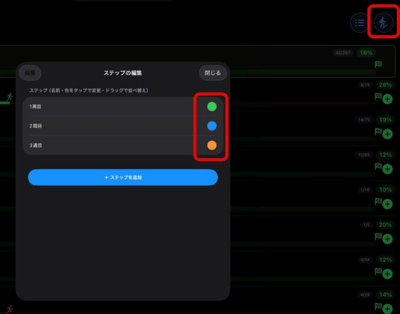Viewport: 400px width, 314px height.
Task: Tap the blue swatch for 2周目
Action: pyautogui.click(x=212, y=126)
